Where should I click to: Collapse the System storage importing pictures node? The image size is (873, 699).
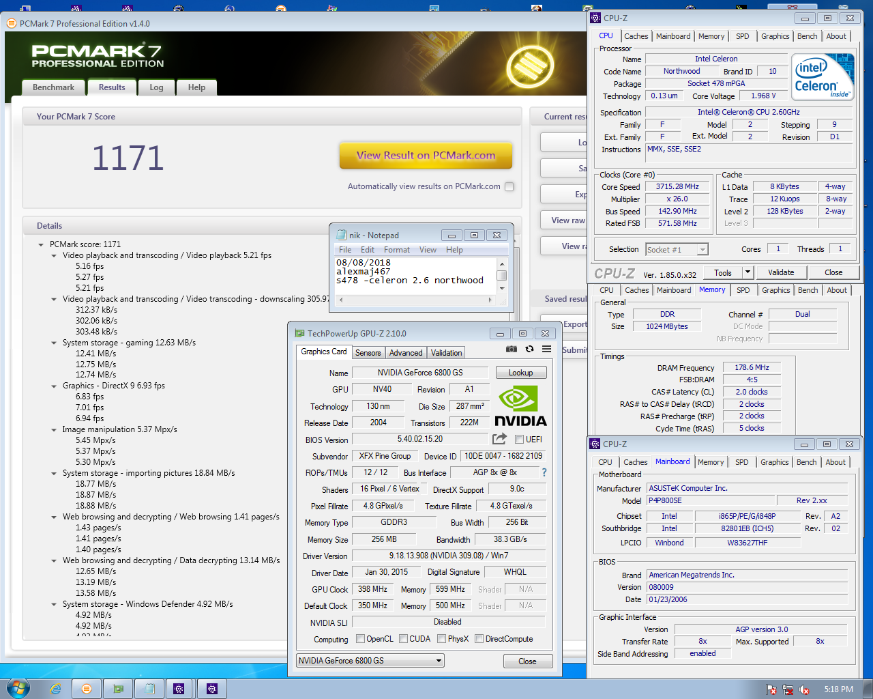coord(54,473)
